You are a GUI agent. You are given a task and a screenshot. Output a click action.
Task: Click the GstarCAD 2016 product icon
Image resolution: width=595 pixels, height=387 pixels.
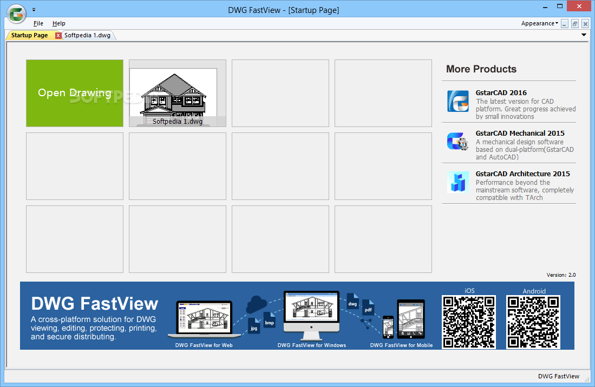click(x=458, y=101)
